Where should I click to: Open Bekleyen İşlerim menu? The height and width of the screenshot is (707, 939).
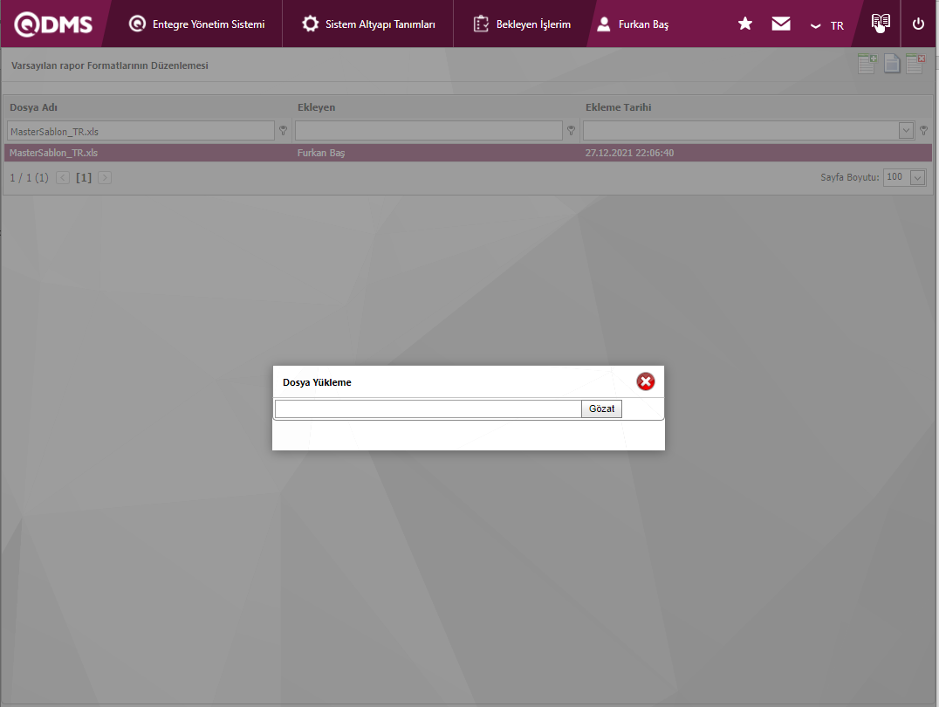coord(522,24)
